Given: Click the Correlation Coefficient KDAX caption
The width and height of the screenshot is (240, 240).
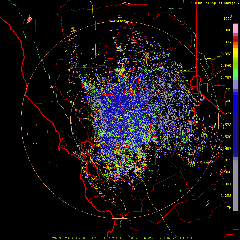Looking at the screenshot, I should click(x=121, y=238).
